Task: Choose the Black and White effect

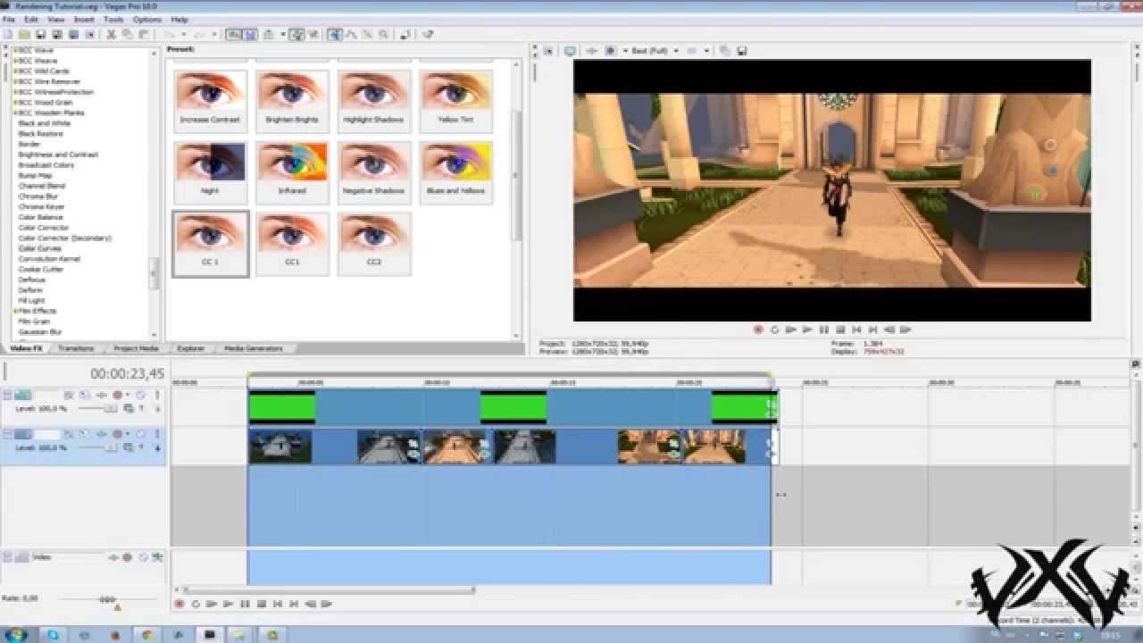Action: pos(45,123)
